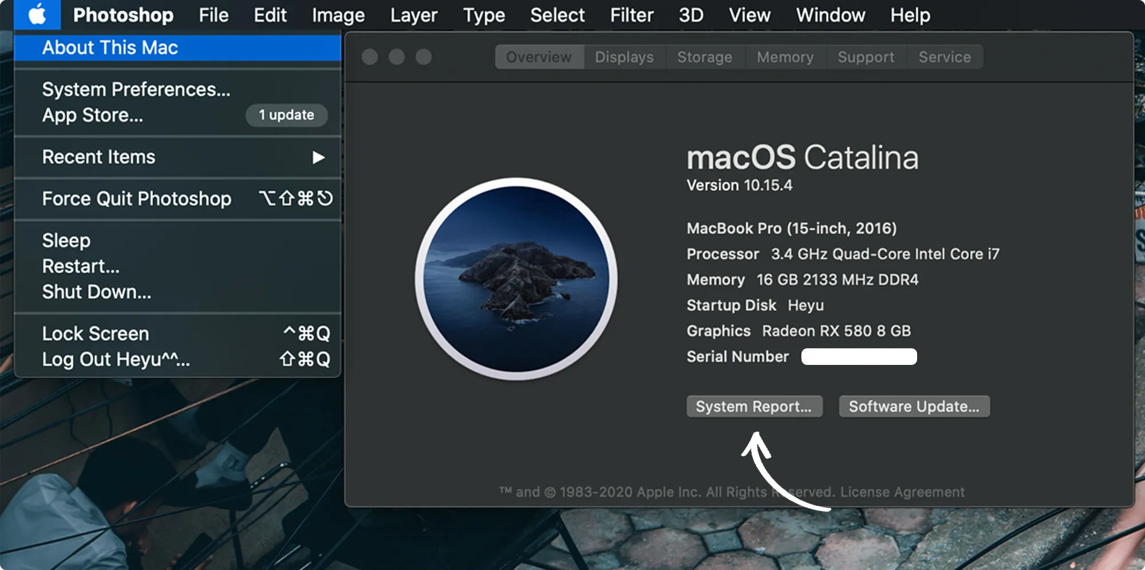View the Memory tab
This screenshot has width=1145, height=570.
point(784,57)
